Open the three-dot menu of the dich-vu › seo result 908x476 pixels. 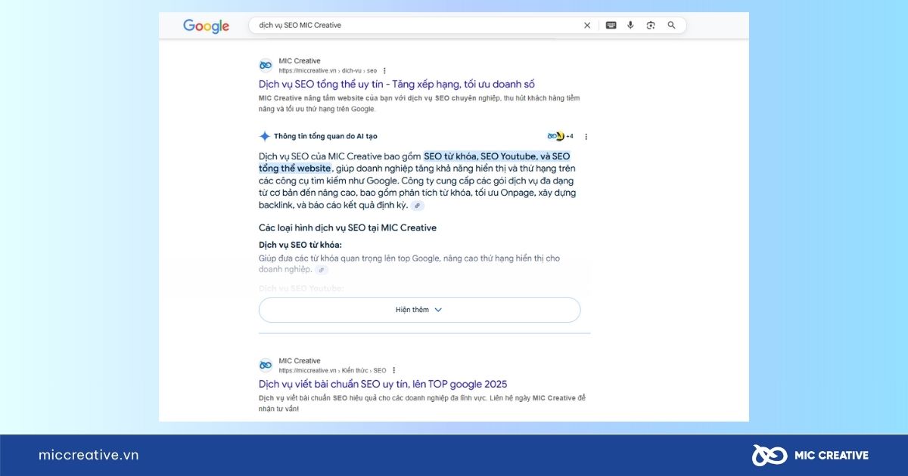tap(384, 70)
